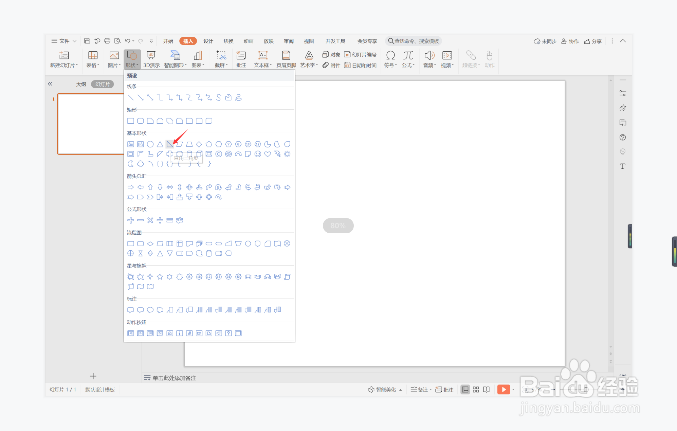
Task: Choose the heart shape
Action: click(x=268, y=154)
